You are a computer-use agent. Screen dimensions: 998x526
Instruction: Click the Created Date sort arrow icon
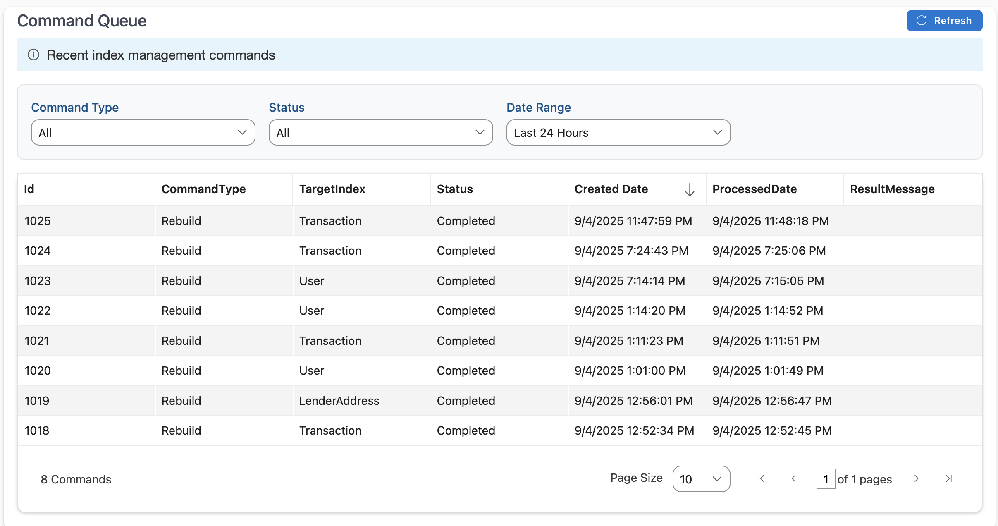click(x=689, y=189)
